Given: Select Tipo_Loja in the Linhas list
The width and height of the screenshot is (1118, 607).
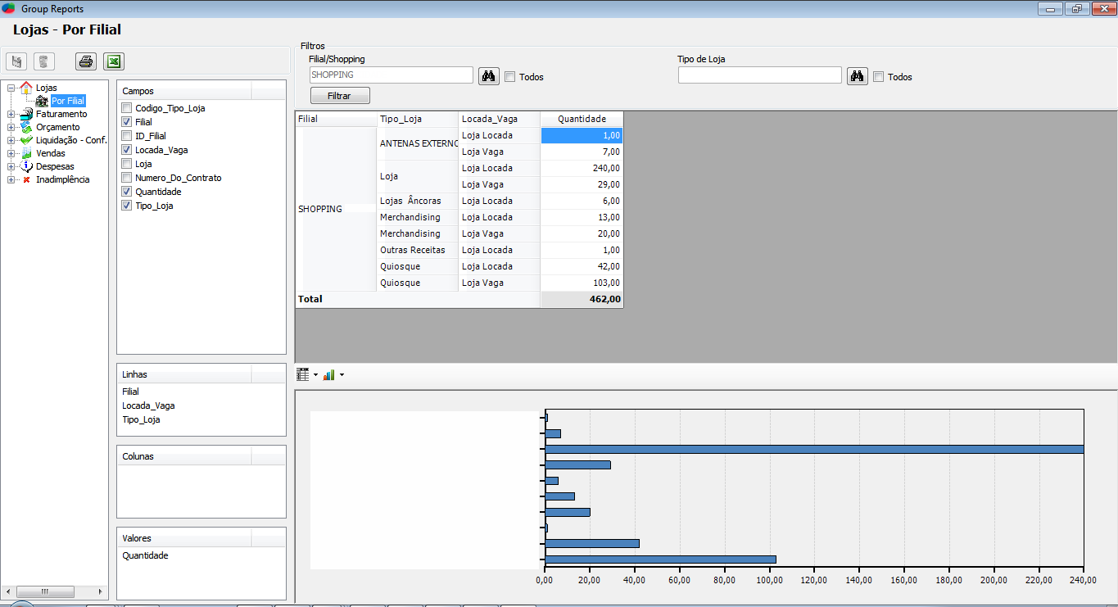Looking at the screenshot, I should [141, 419].
